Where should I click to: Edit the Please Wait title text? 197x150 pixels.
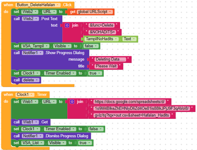click(x=106, y=66)
